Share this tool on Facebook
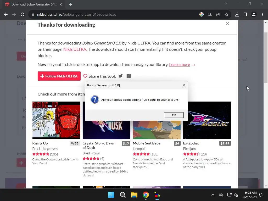Image resolution: width=268 pixels, height=201 pixels. (x=129, y=76)
